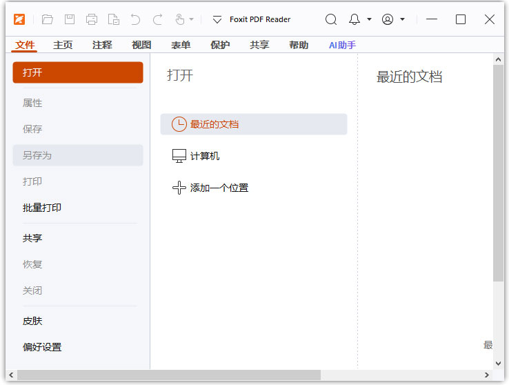Switch to the 文件 tab
The width and height of the screenshot is (509, 385).
click(25, 45)
